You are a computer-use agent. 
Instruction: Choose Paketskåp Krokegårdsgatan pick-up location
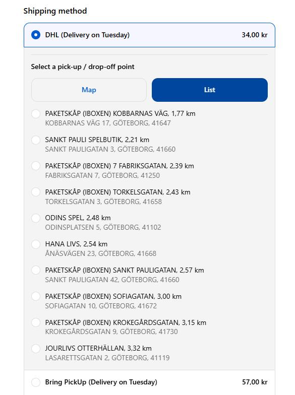(x=36, y=322)
